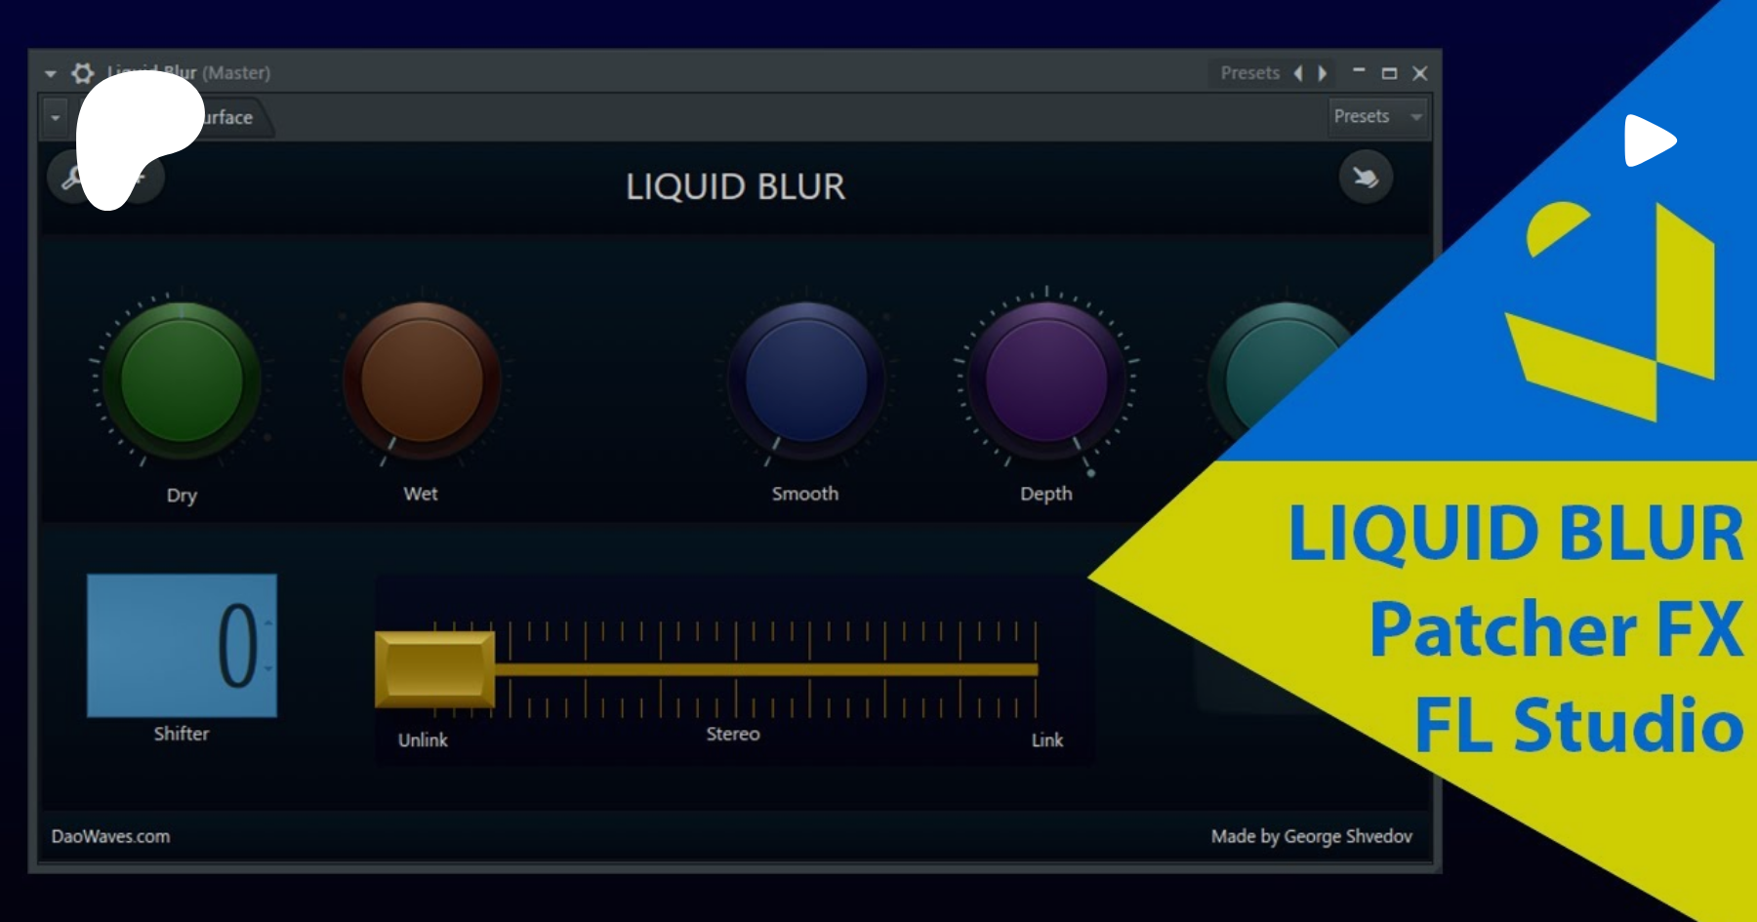Click the orange Wet knob
The height and width of the screenshot is (922, 1757).
coord(422,381)
